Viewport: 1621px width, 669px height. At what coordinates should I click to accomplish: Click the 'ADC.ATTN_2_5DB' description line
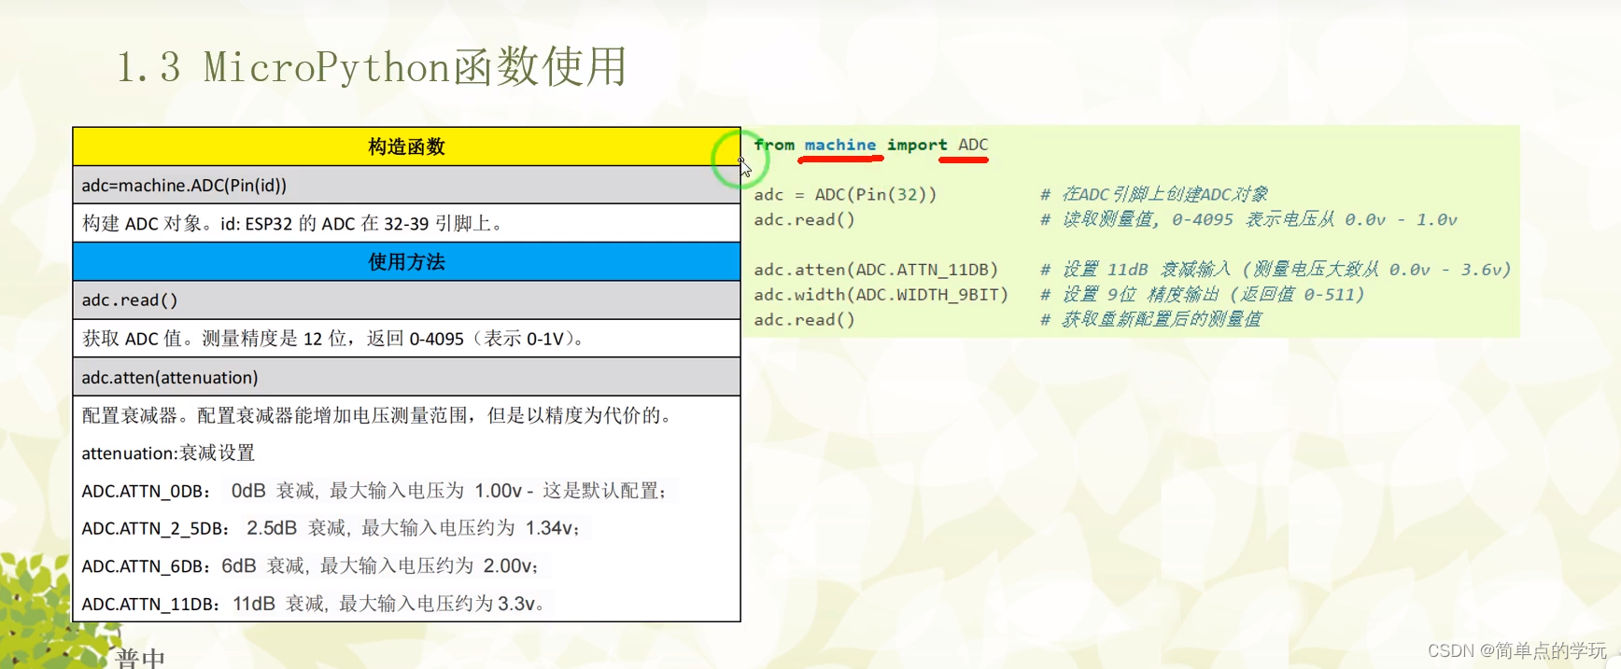click(x=331, y=528)
